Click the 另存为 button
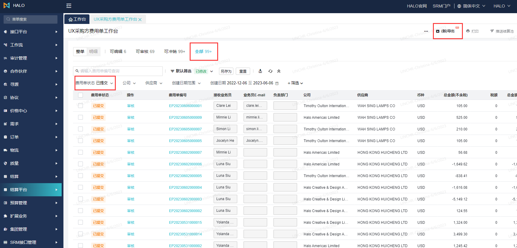 coord(226,71)
